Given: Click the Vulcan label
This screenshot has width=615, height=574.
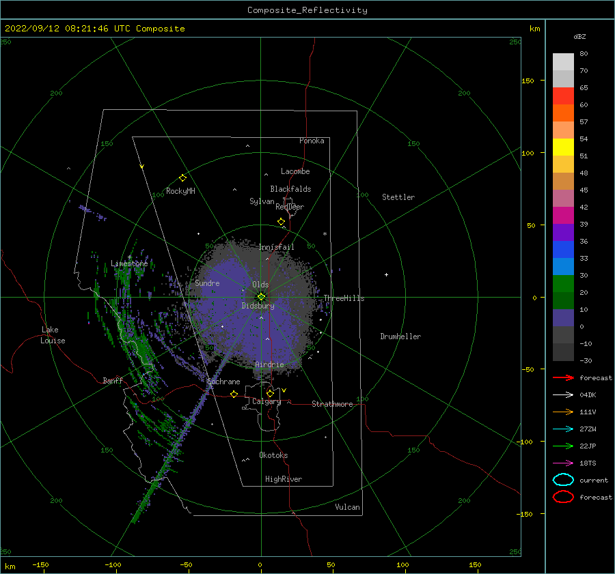Looking at the screenshot, I should [x=347, y=507].
